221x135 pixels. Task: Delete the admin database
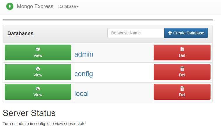point(182,52)
